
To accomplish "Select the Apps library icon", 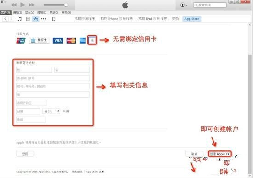I will click(35, 19).
